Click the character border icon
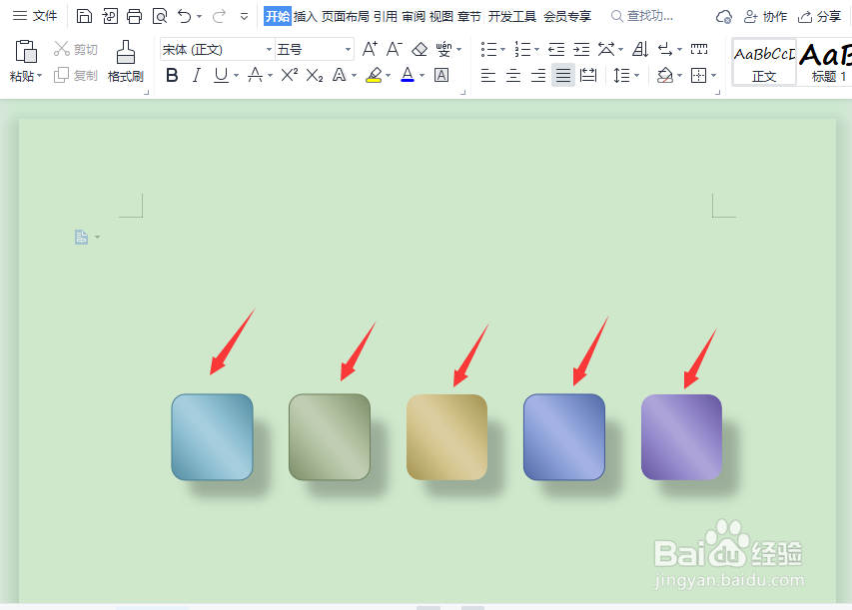 pos(441,75)
